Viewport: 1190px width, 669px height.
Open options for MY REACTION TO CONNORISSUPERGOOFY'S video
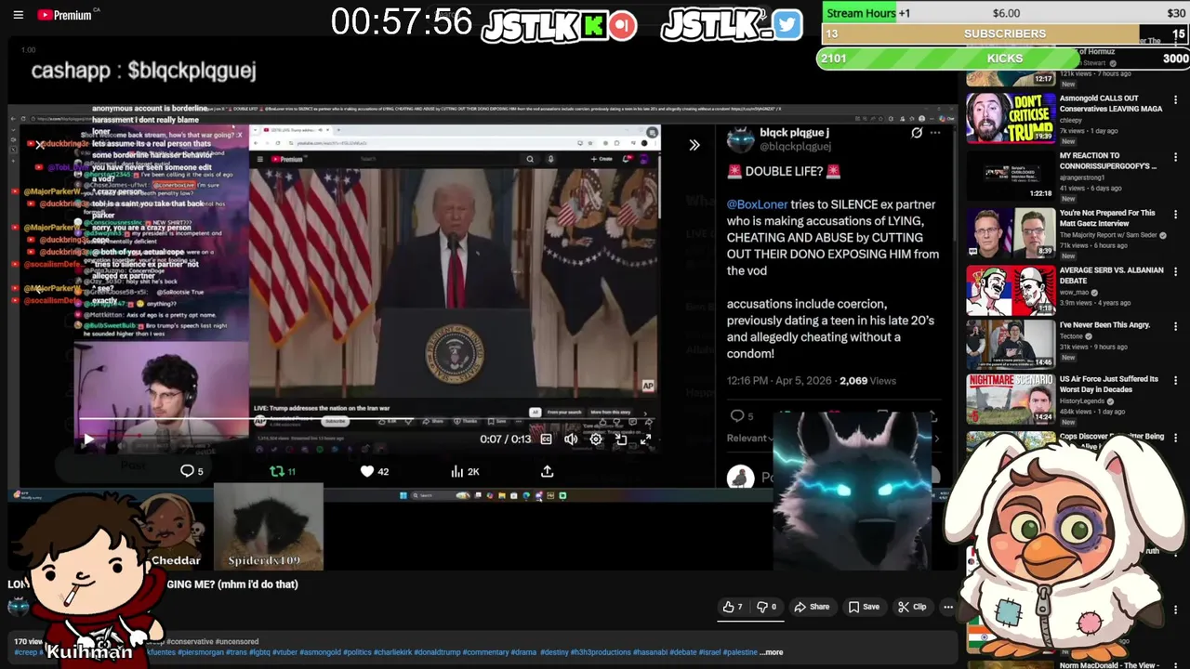click(1175, 157)
